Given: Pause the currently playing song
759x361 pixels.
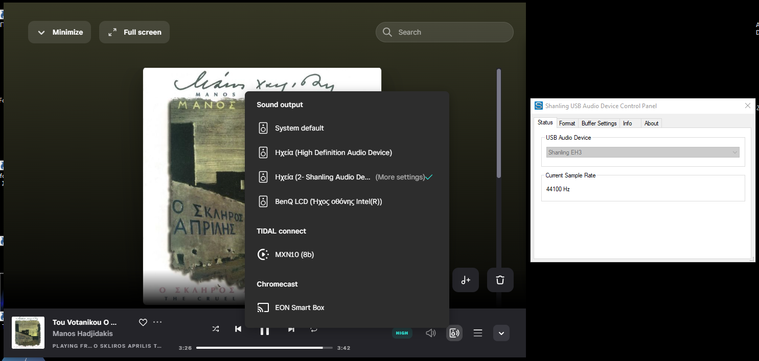Looking at the screenshot, I should pos(265,330).
